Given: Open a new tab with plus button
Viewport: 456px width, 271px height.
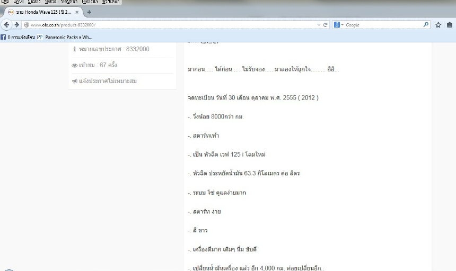Looking at the screenshot, I should [89, 12].
